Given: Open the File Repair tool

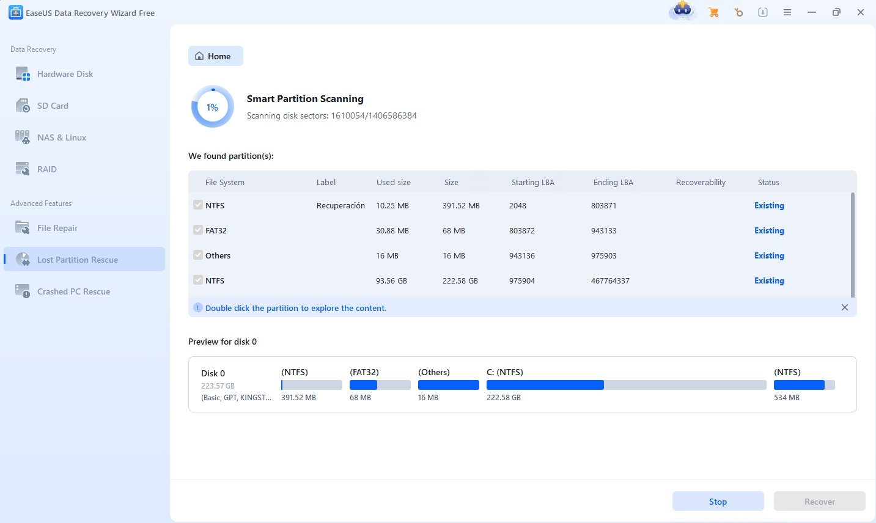Looking at the screenshot, I should point(57,227).
